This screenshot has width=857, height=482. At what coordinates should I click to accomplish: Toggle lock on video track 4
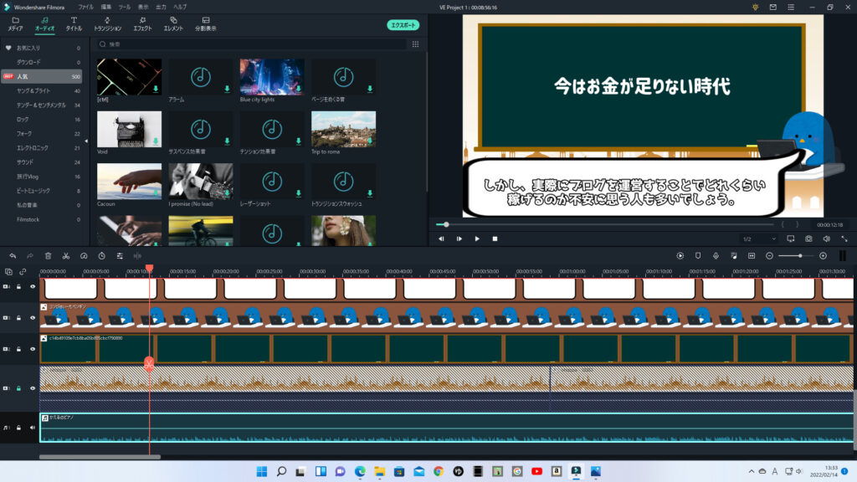coord(19,286)
